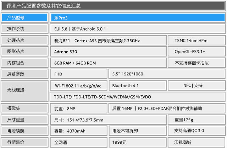The height and width of the screenshot is (148, 227).
Task: Select the 产品型号 header cell
Action: (24, 17)
